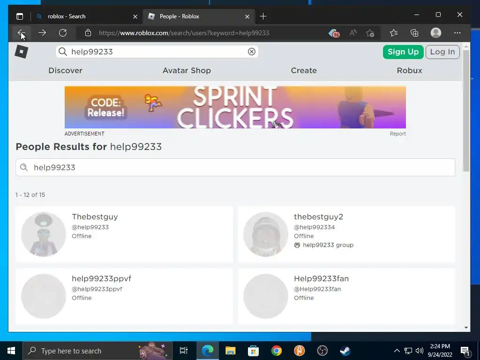Viewport: 480px width, 360px height.
Task: Close the roblox - Search tab
Action: 135,16
